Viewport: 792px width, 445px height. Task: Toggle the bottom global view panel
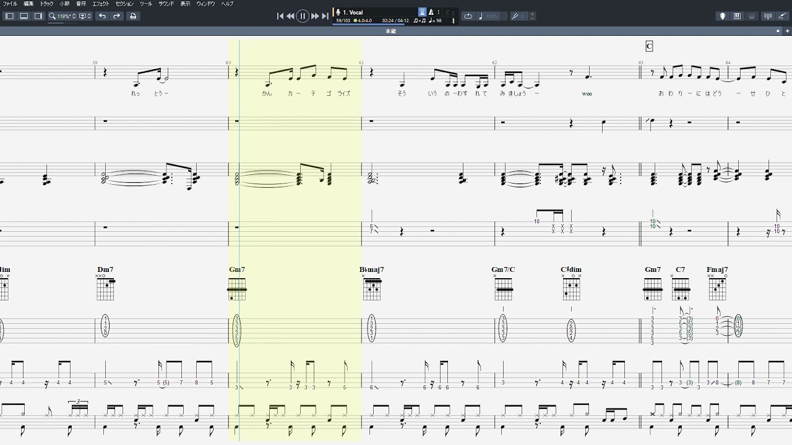24,16
